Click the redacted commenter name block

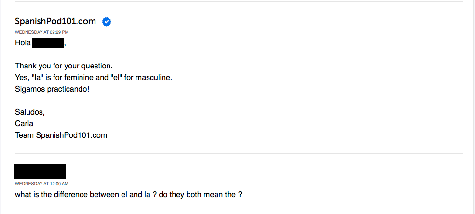click(40, 172)
